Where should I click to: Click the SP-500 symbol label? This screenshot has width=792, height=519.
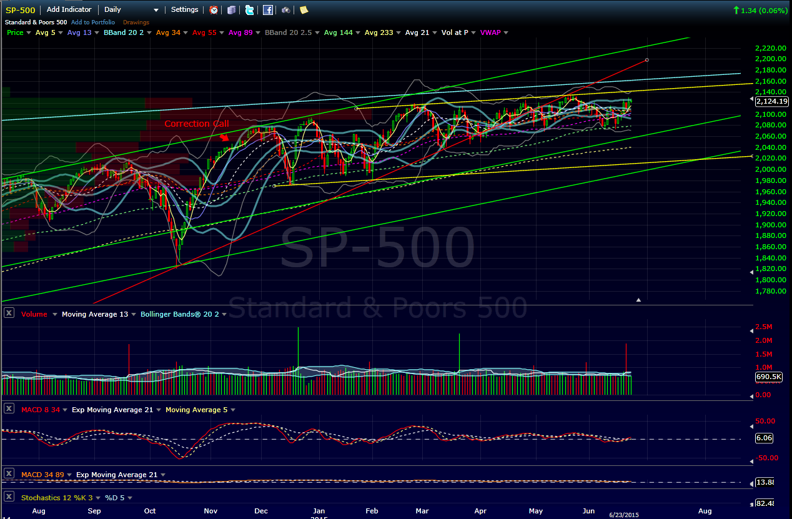[x=20, y=10]
